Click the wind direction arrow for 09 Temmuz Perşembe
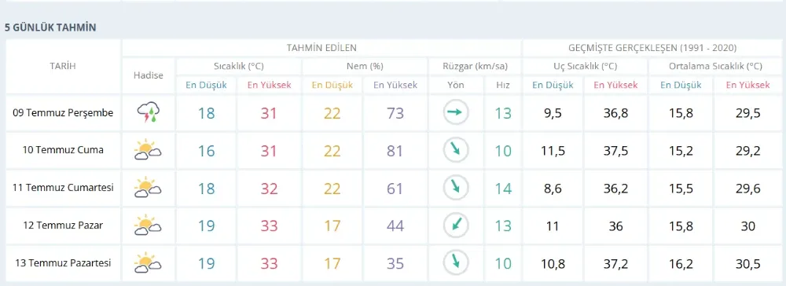The height and width of the screenshot is (286, 786). tap(456, 112)
